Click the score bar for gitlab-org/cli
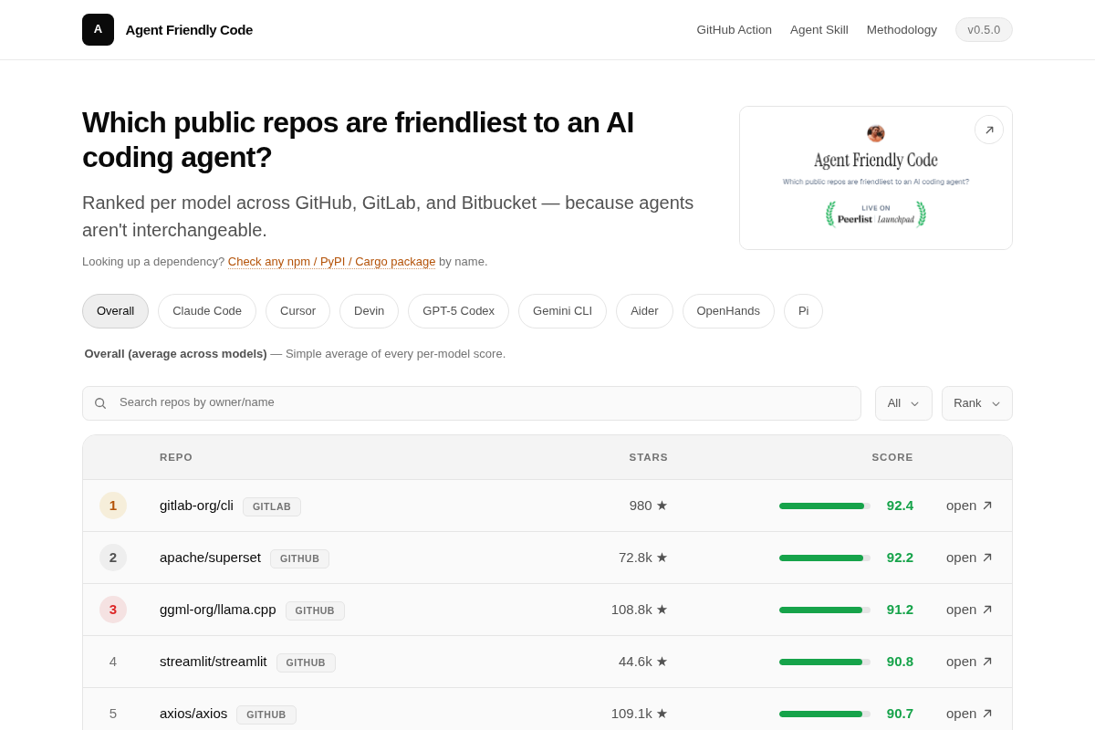Screen dimensions: 1095x730 click(x=825, y=506)
